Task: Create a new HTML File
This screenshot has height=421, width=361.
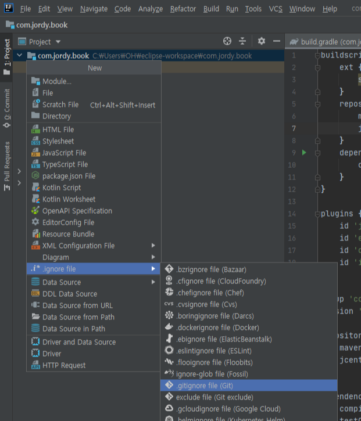Action: click(94, 129)
